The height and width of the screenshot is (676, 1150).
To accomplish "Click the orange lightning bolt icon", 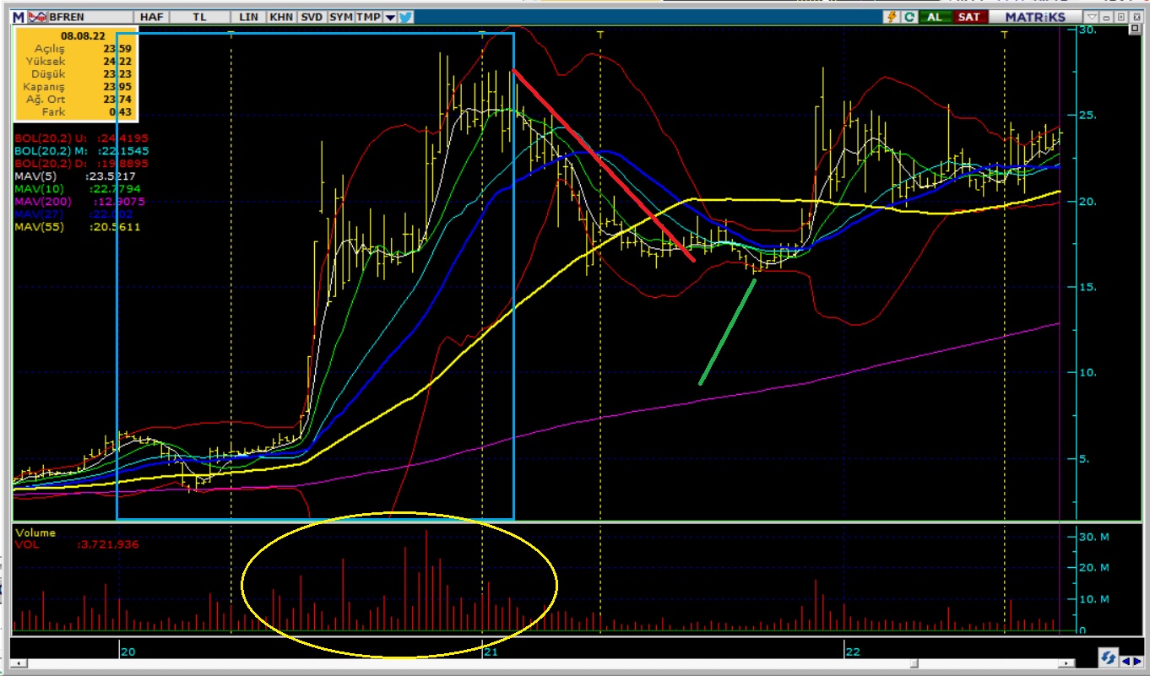I will click(x=892, y=17).
